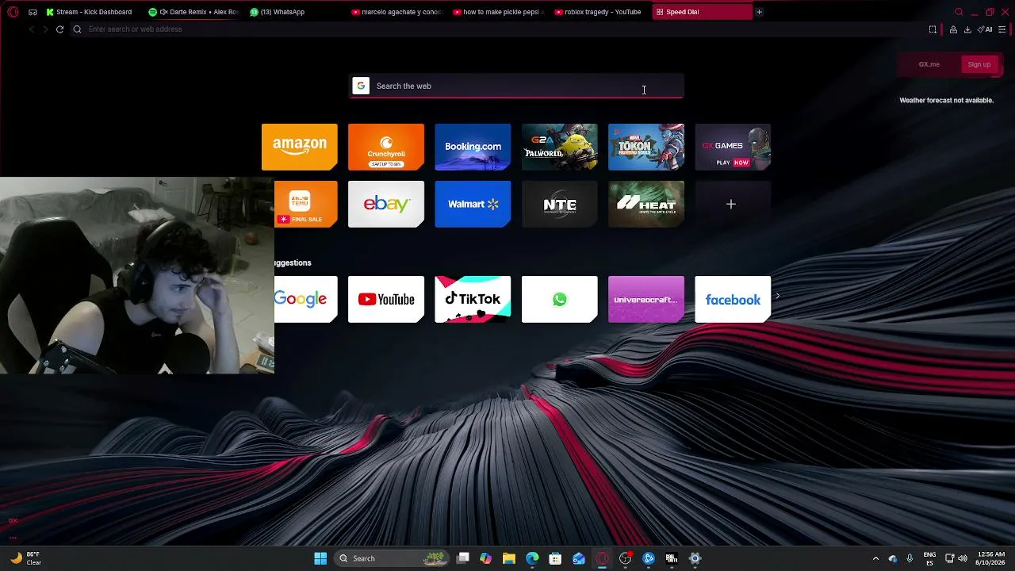
Task: Open Microsoft Edge from the taskbar
Action: [532, 558]
